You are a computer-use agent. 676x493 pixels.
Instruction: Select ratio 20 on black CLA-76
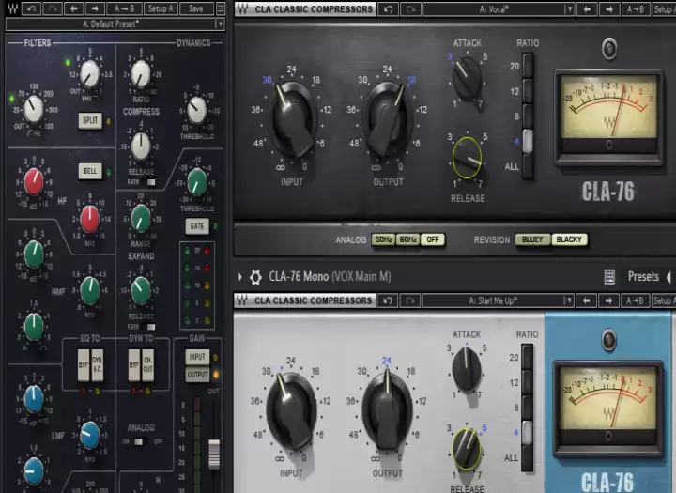[x=528, y=66]
